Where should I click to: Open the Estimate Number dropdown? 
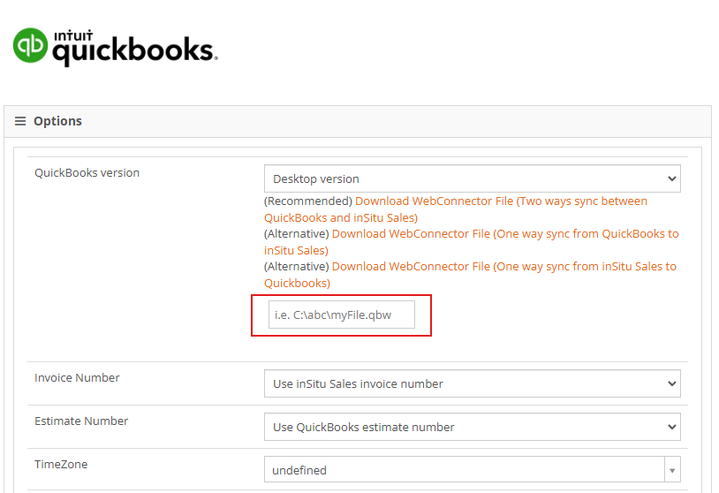tap(472, 427)
